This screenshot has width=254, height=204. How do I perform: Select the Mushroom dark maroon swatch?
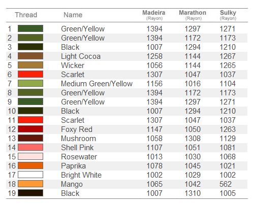[30, 138]
